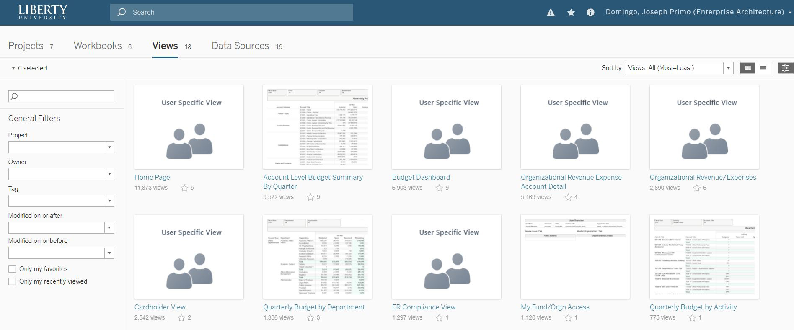This screenshot has width=794, height=330.
Task: Open ER Compliance View link
Action: coord(424,307)
